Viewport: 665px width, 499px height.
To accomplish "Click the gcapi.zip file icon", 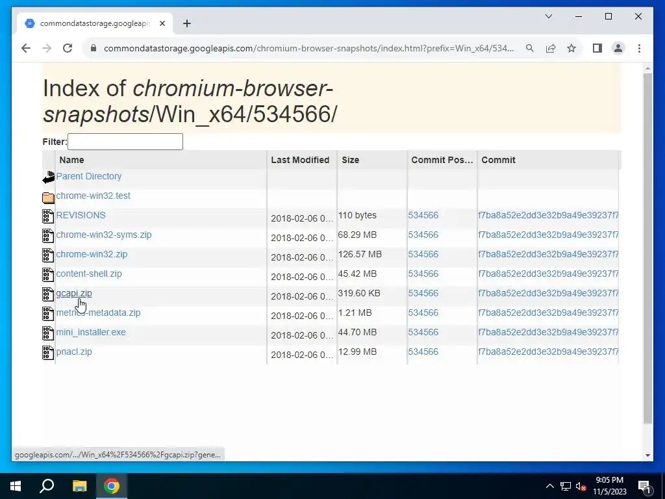I will click(48, 294).
